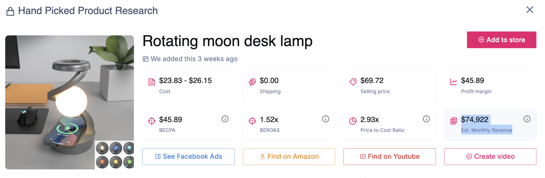Click the Add to store button
This screenshot has height=178, width=545.
click(501, 40)
